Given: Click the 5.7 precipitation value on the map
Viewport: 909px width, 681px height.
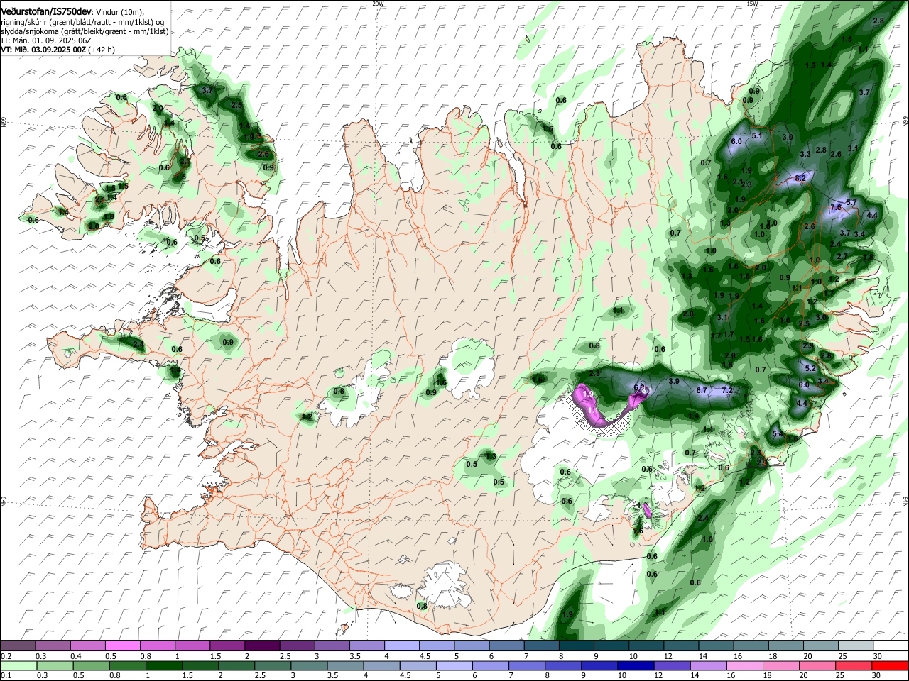Looking at the screenshot, I should (852, 203).
